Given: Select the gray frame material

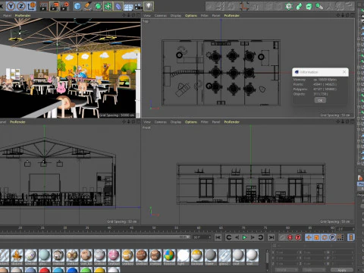Looking at the screenshot, I should pyautogui.click(x=211, y=256).
